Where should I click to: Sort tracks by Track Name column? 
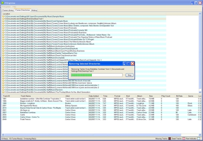(42, 96)
